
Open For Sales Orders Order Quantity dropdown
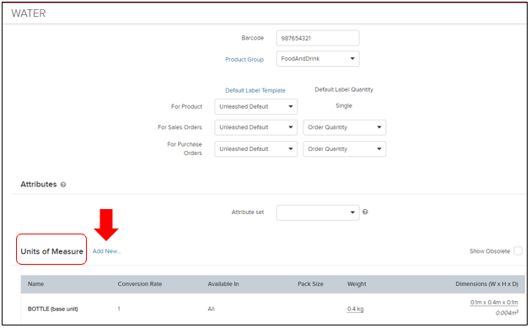click(x=345, y=127)
